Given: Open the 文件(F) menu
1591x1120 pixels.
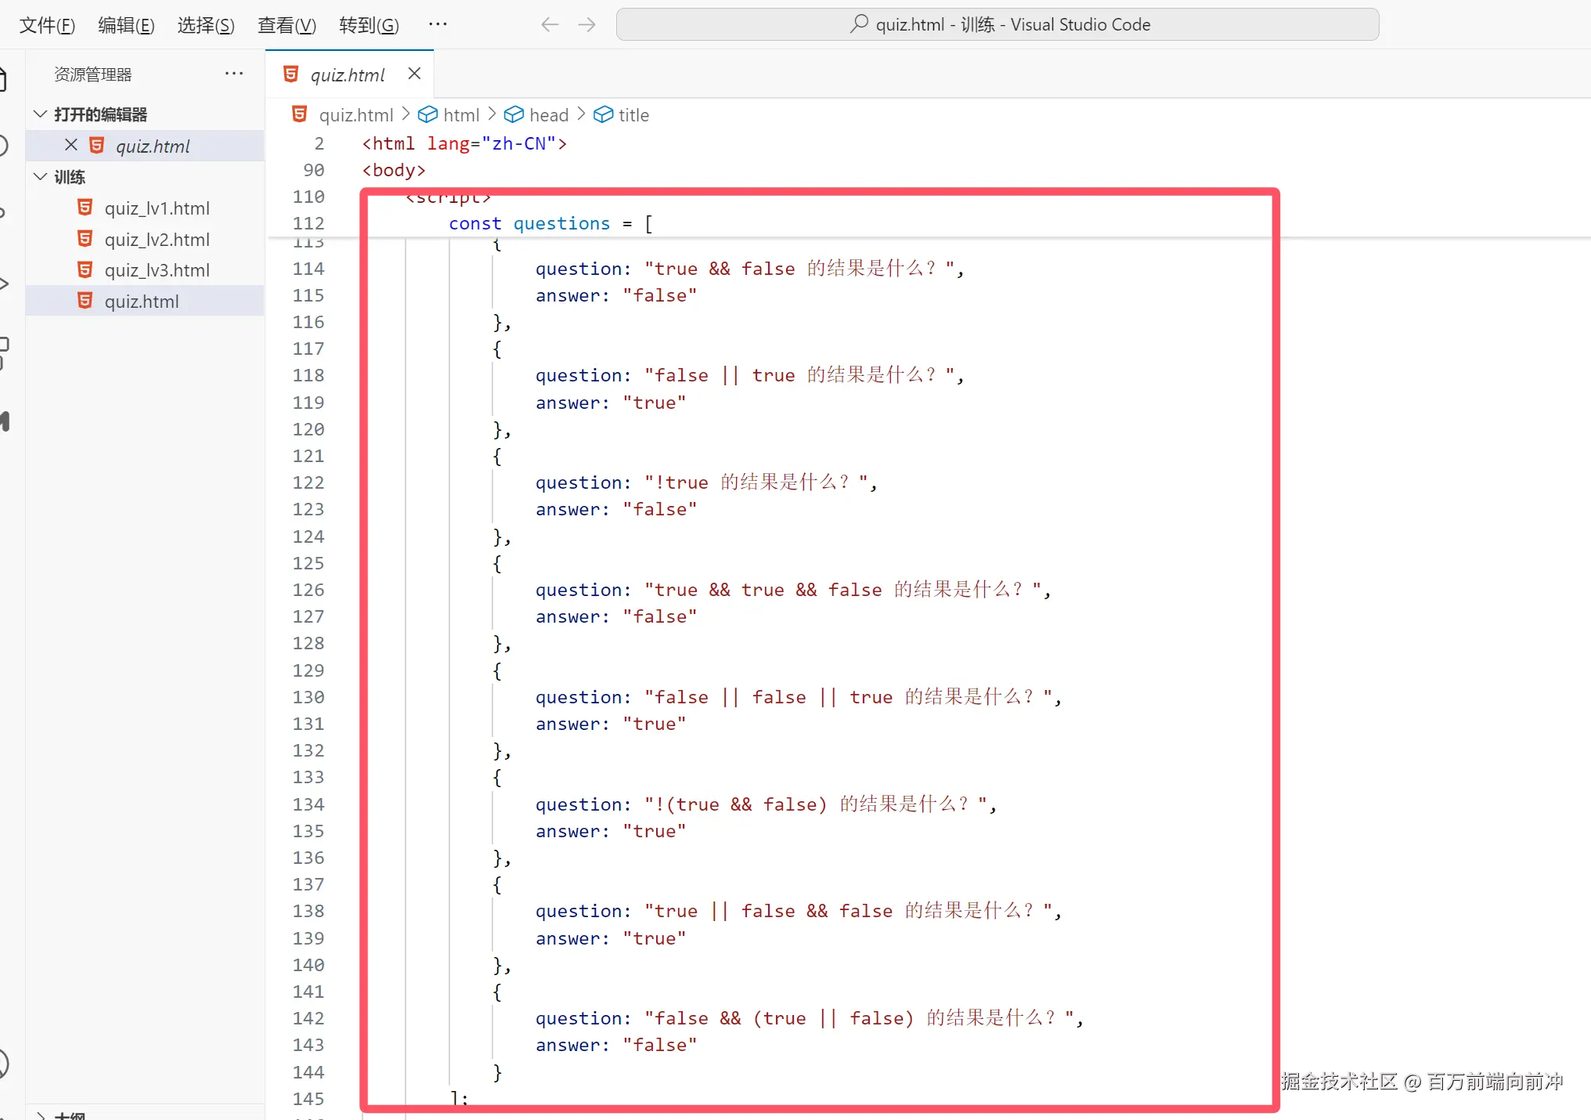Looking at the screenshot, I should 47,25.
